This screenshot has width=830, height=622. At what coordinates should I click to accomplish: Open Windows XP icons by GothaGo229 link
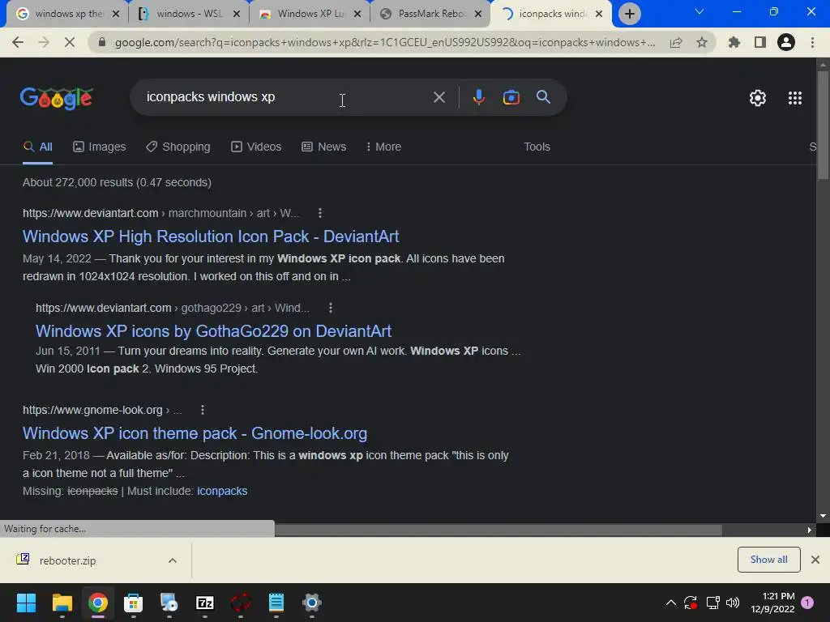[x=213, y=331]
